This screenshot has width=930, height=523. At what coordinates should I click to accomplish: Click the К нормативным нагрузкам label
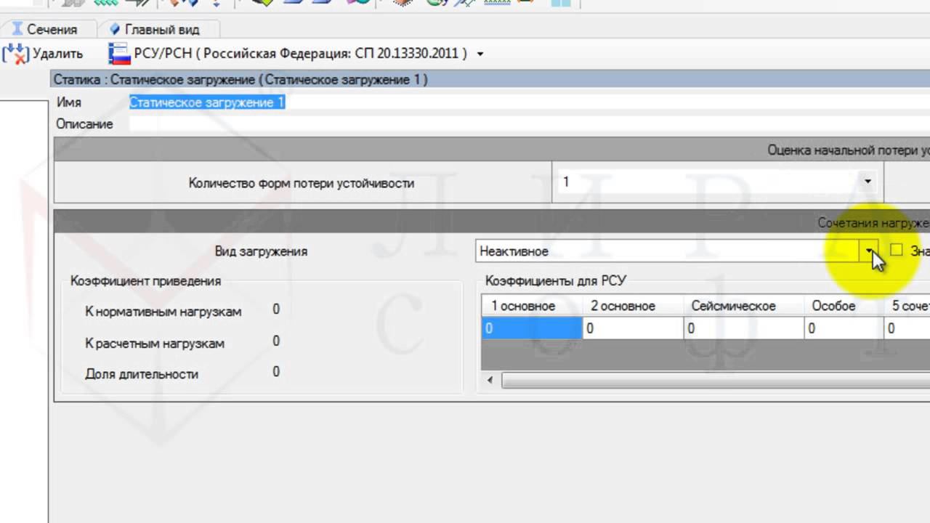click(163, 312)
